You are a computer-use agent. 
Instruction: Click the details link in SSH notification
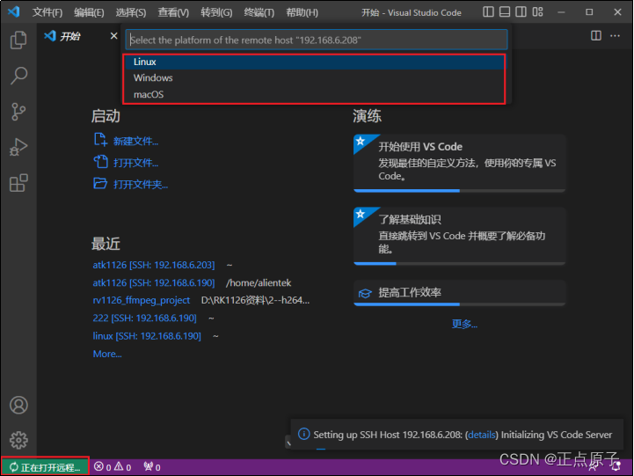coord(482,435)
